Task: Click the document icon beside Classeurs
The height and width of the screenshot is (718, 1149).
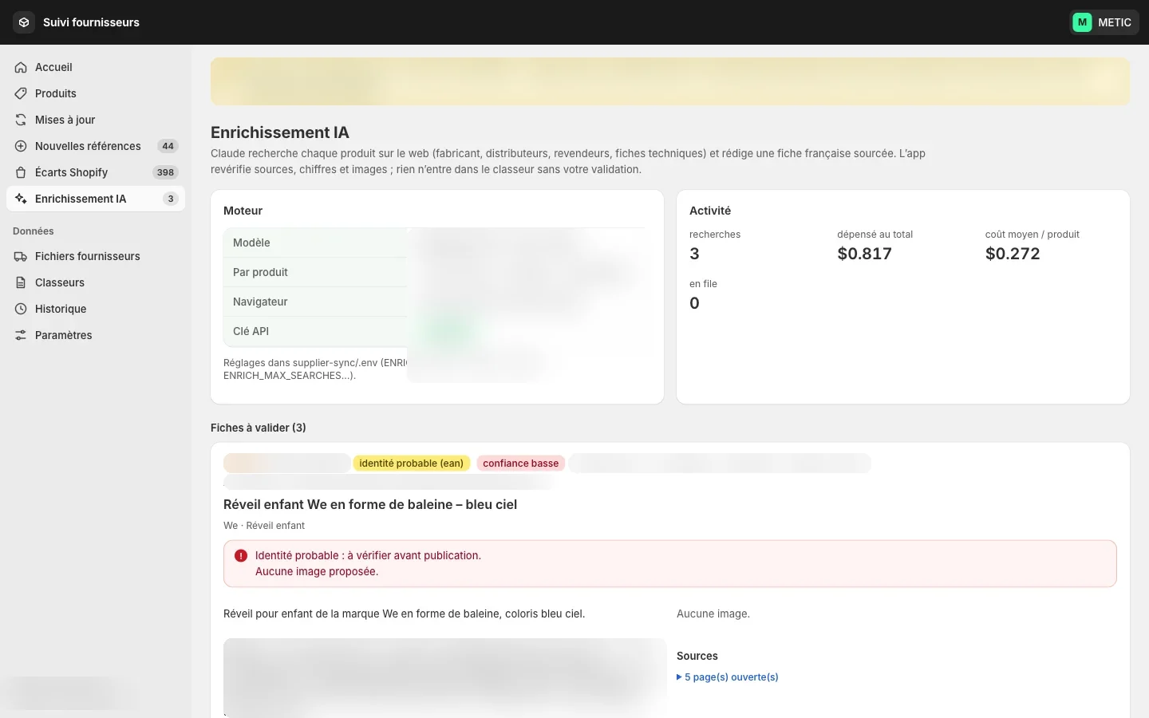Action: pyautogui.click(x=21, y=282)
